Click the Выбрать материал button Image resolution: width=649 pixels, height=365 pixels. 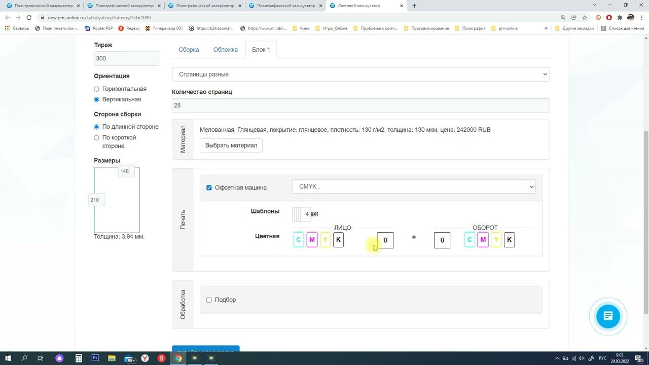(x=231, y=145)
